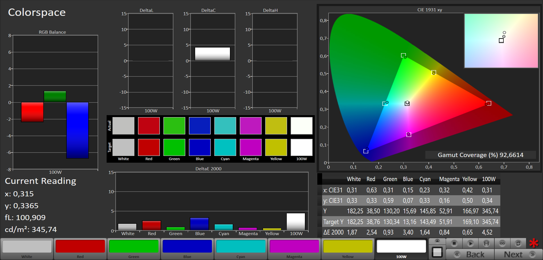The width and height of the screenshot is (543, 260).
Task: Expand the up-arrow panel above the pattern square
Action: (437, 241)
